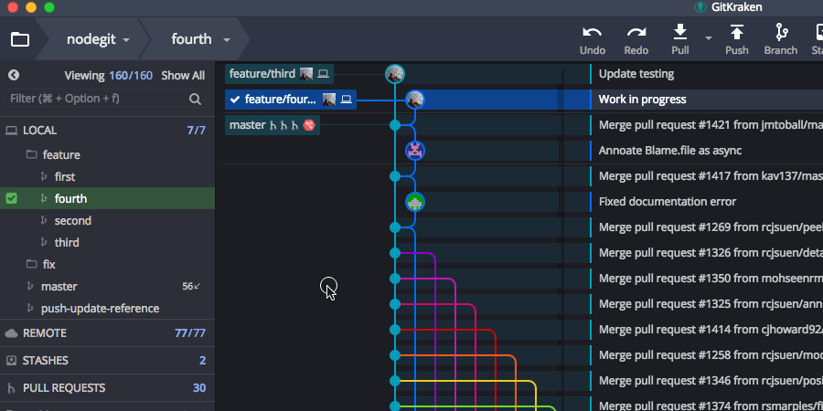Click the macOS green zoom window button
The width and height of the screenshot is (823, 411).
point(49,7)
